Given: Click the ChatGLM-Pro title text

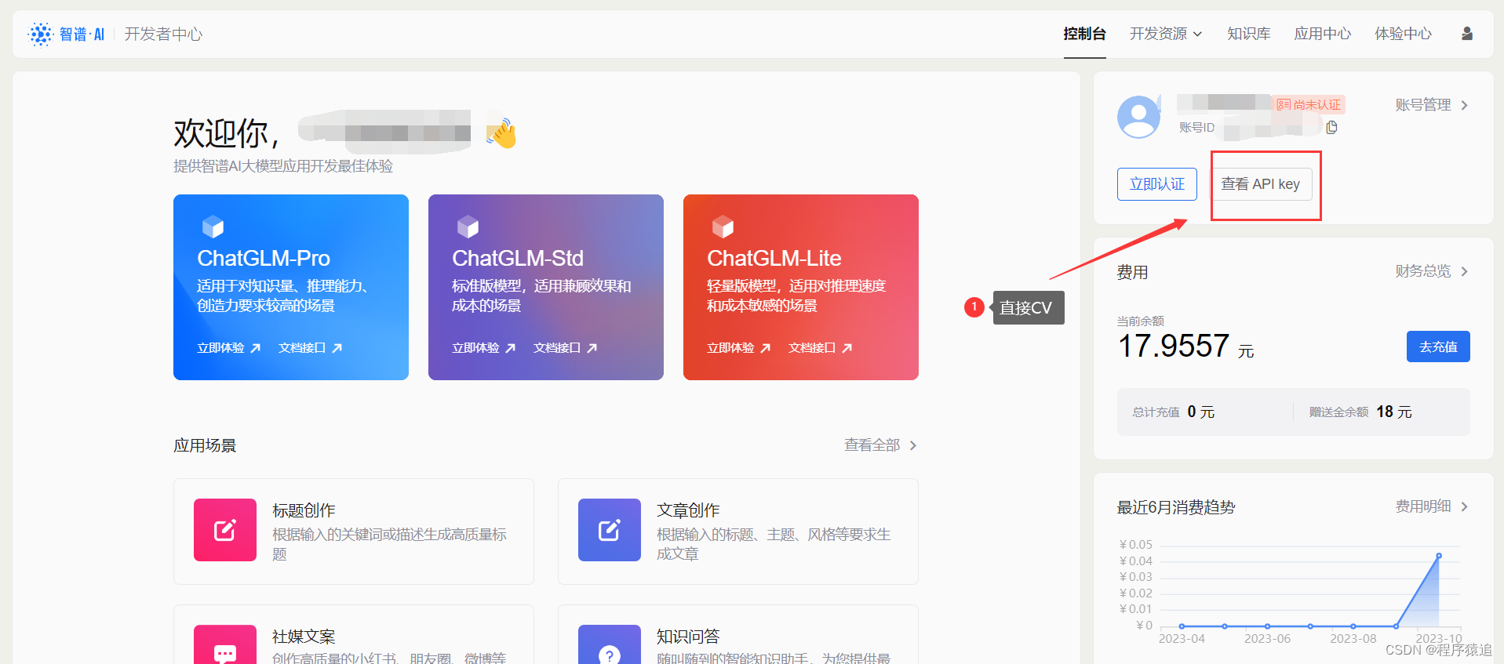Looking at the screenshot, I should tap(264, 258).
